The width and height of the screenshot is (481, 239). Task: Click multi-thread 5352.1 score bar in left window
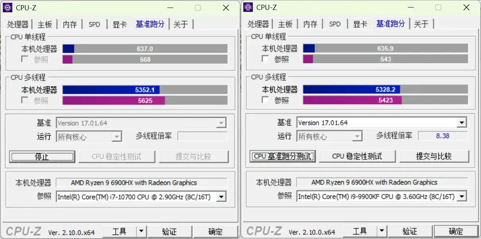pos(145,90)
